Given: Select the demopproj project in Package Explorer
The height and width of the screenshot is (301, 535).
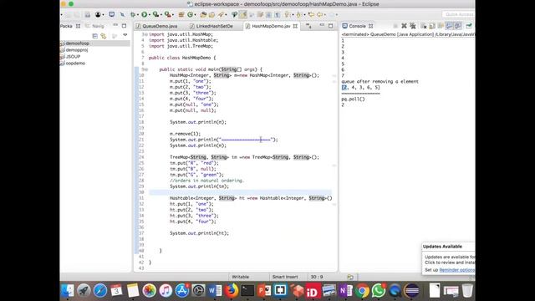Looking at the screenshot, I should click(x=77, y=50).
